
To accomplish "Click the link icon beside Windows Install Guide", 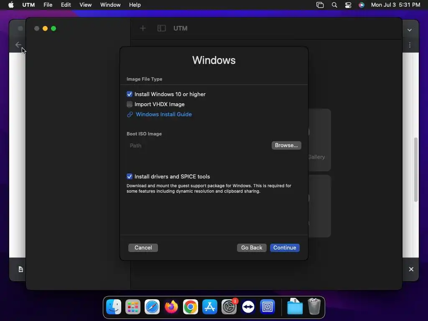I will coord(130,115).
